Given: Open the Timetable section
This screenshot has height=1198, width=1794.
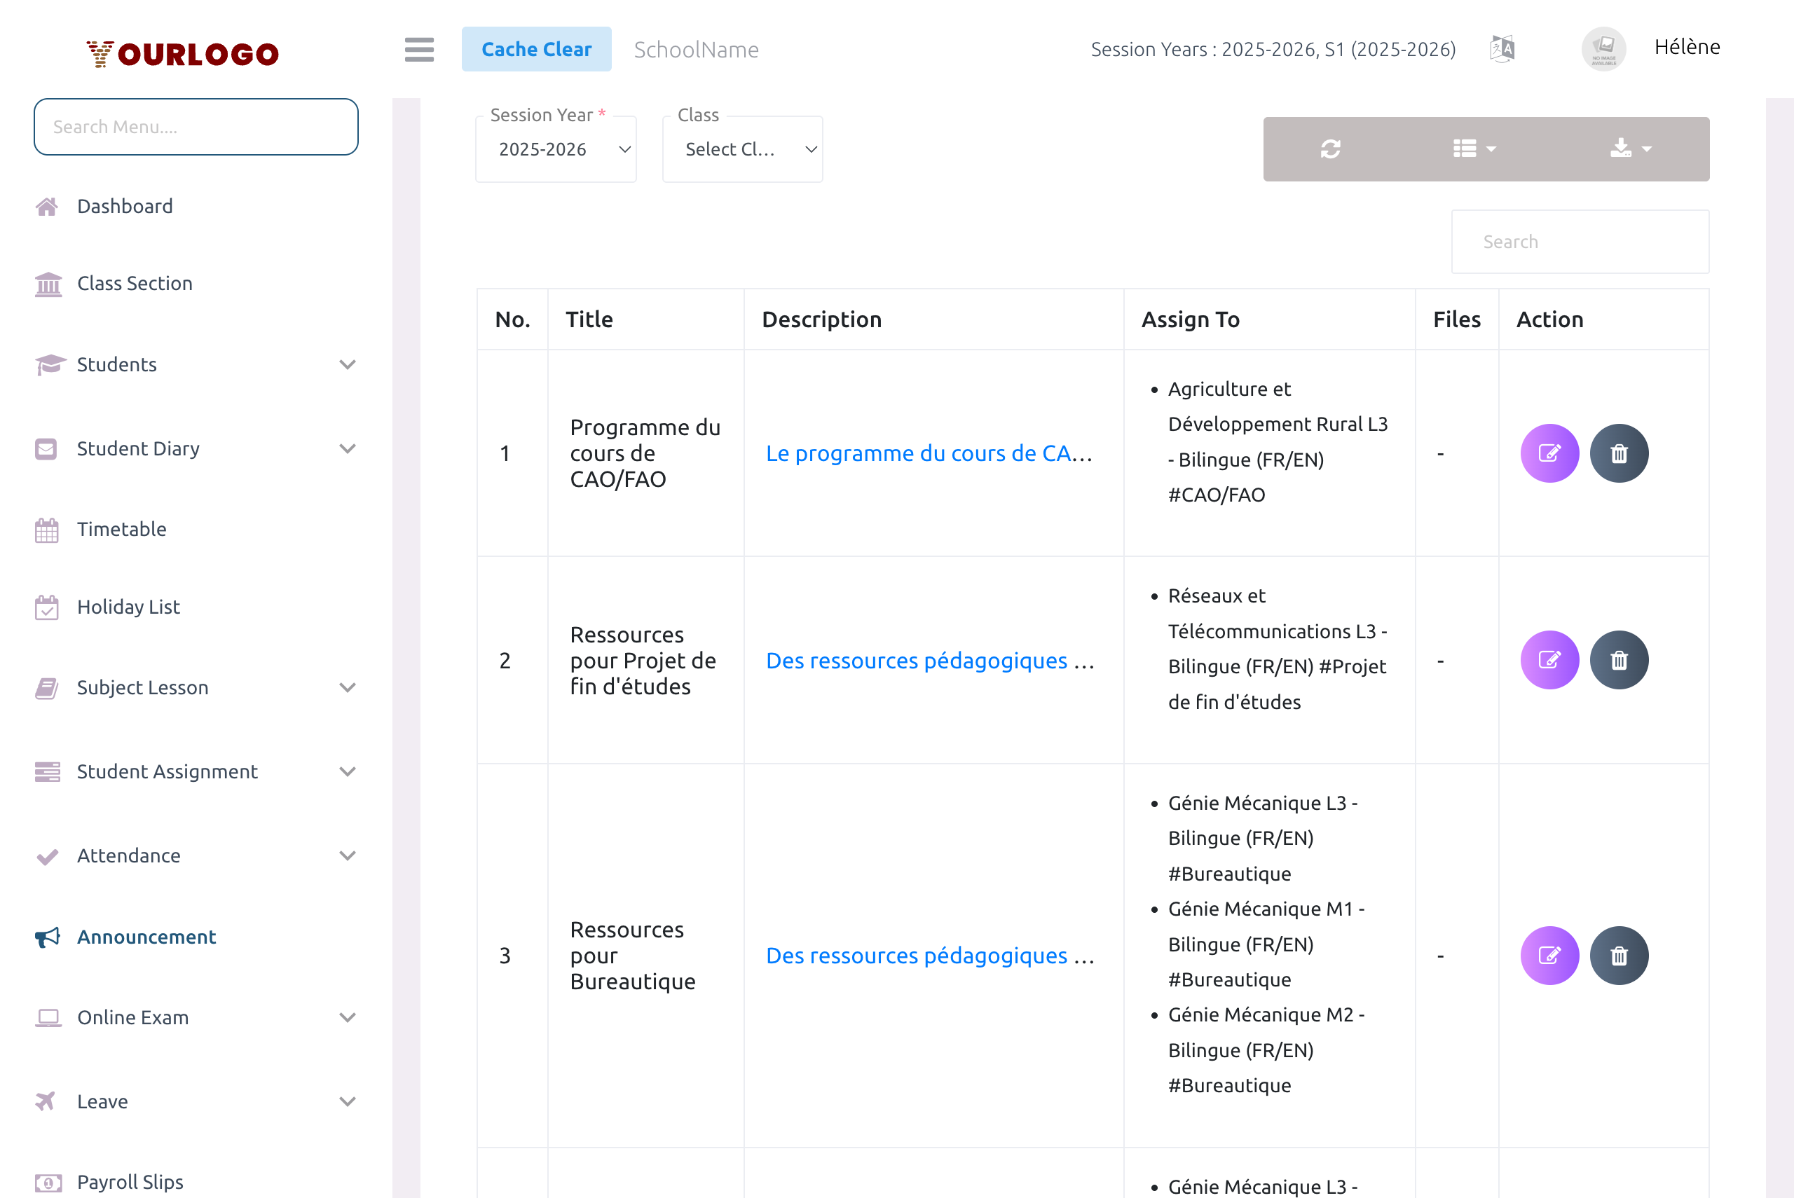Looking at the screenshot, I should tap(122, 530).
